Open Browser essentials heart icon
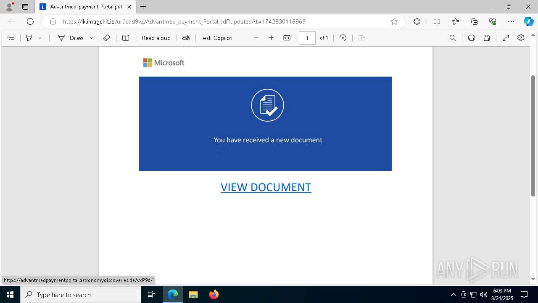The width and height of the screenshot is (538, 303). 493,21
